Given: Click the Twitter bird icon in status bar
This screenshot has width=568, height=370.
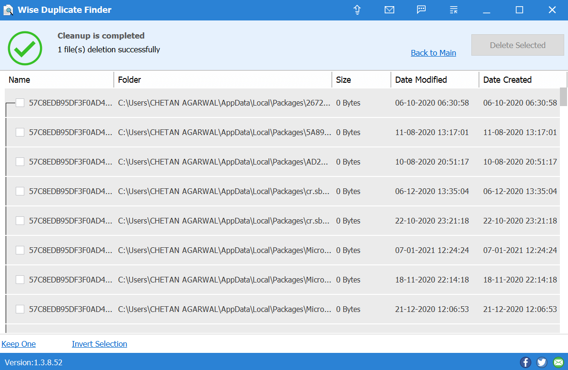Looking at the screenshot, I should (541, 362).
